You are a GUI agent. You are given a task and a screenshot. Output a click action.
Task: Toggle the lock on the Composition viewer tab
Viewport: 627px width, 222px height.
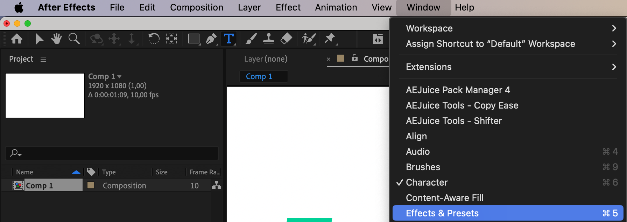click(x=355, y=58)
